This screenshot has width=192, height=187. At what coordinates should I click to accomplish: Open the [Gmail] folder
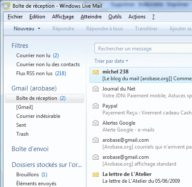pyautogui.click(x=25, y=107)
